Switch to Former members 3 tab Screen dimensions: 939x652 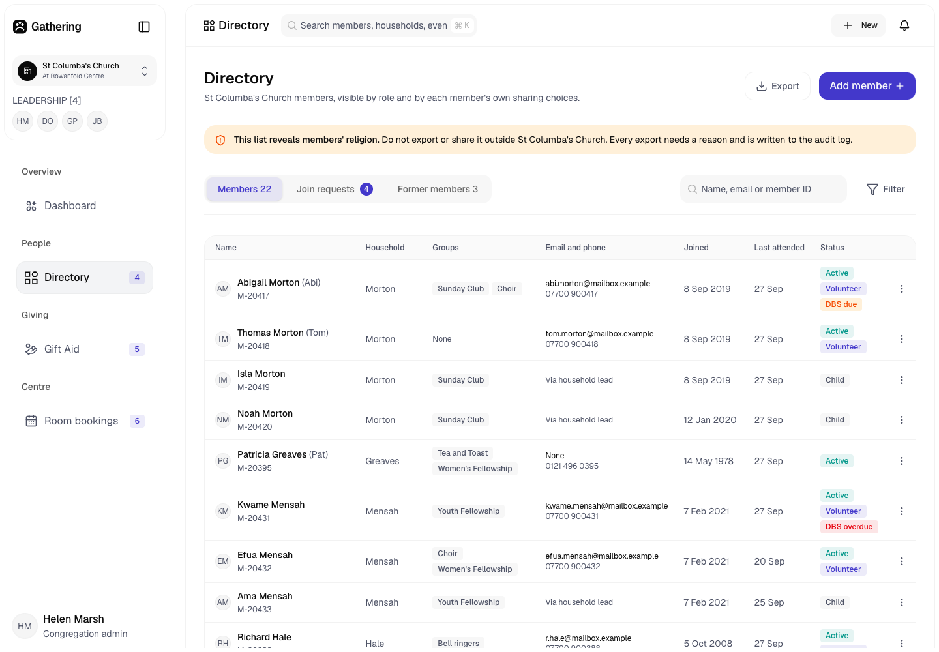[438, 189]
